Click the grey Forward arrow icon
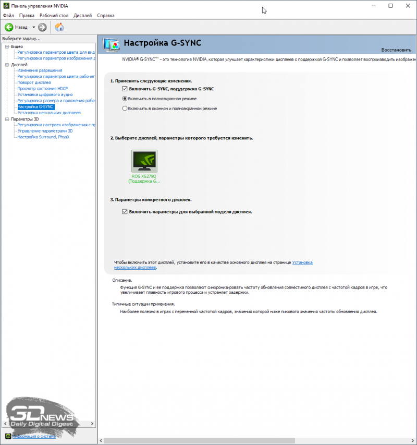Viewport: 417px width, 445px height. (42, 27)
